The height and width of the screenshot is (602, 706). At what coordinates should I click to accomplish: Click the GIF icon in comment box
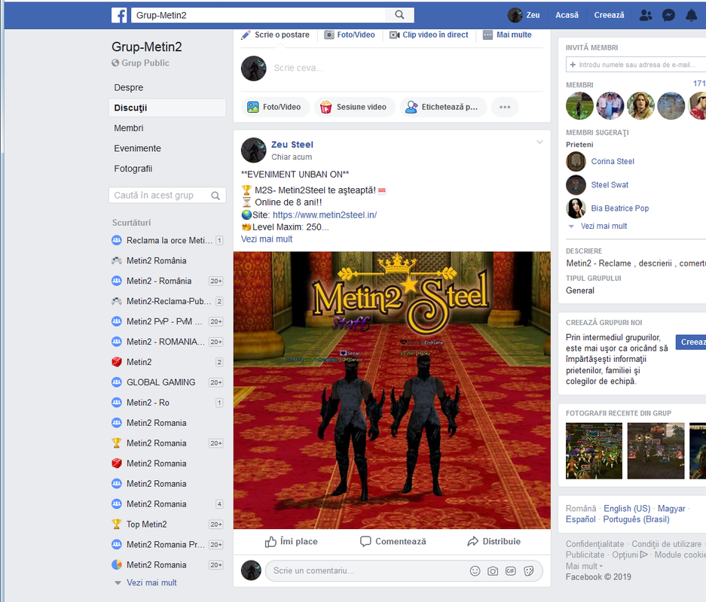(x=511, y=571)
